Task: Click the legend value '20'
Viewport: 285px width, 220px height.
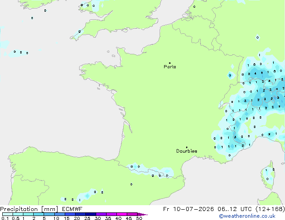Action: point(77,218)
